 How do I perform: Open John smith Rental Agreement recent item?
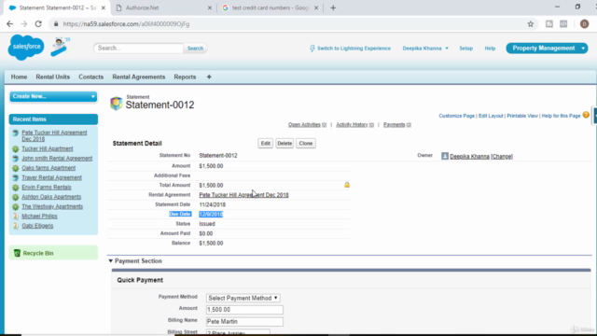(x=57, y=158)
